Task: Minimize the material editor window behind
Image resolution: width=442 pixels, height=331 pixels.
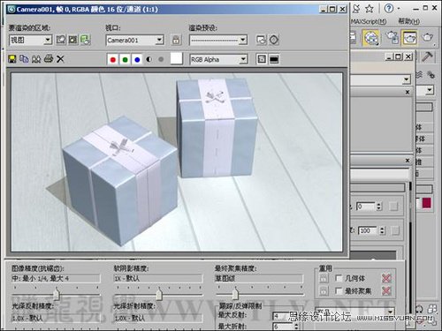Action: [390, 56]
